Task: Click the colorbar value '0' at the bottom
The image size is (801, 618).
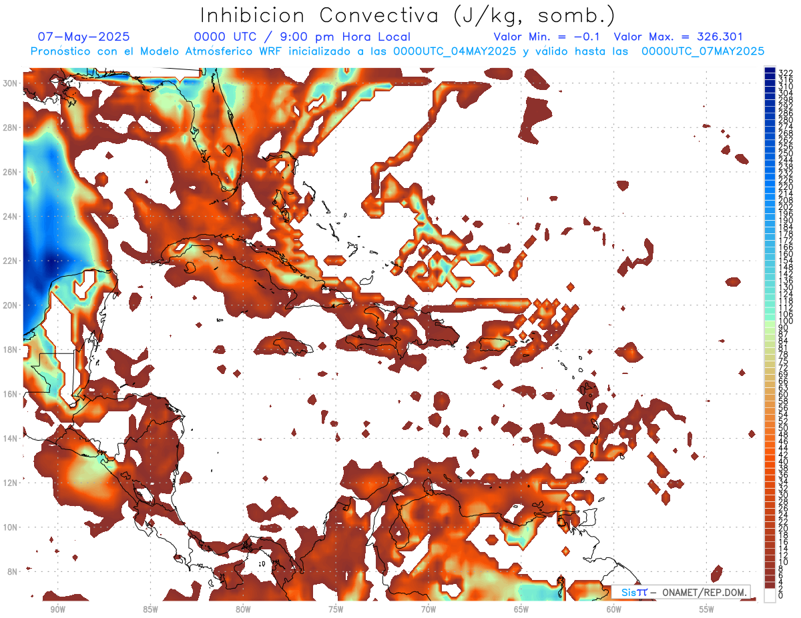Action: click(781, 595)
